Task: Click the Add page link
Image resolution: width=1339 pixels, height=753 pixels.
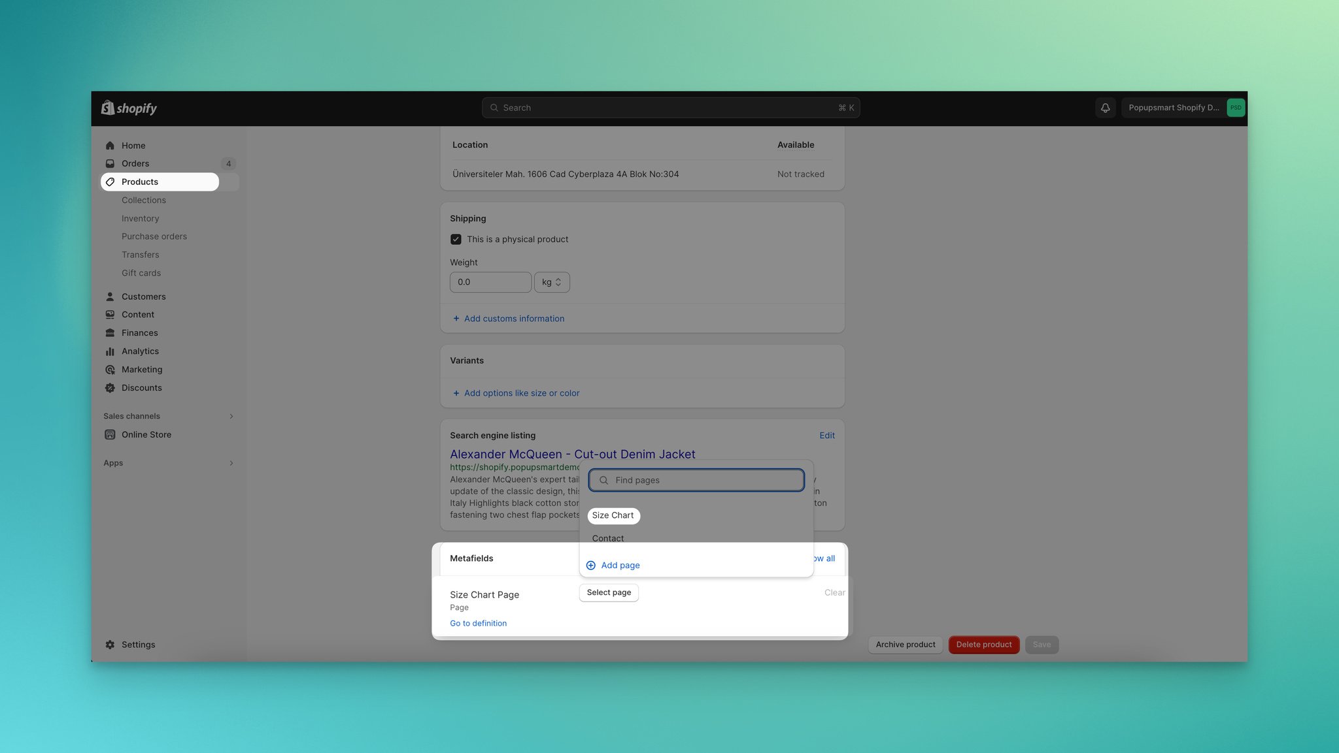Action: pos(620,565)
